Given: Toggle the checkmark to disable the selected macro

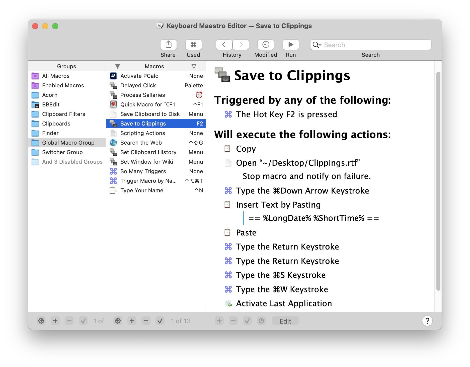Looking at the screenshot, I should (160, 321).
